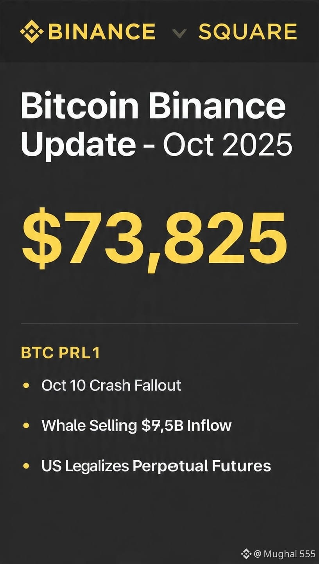
Task: Click the small Binance watermark icon
Action: tap(246, 554)
